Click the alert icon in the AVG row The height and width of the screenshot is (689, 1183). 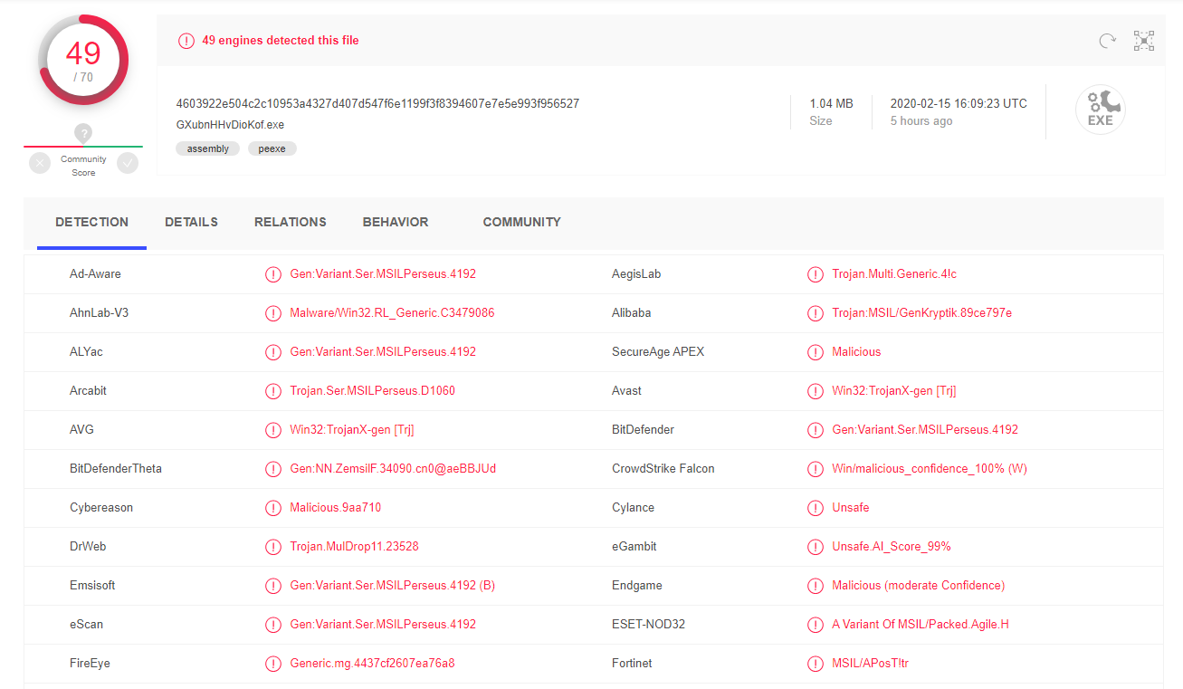[273, 430]
